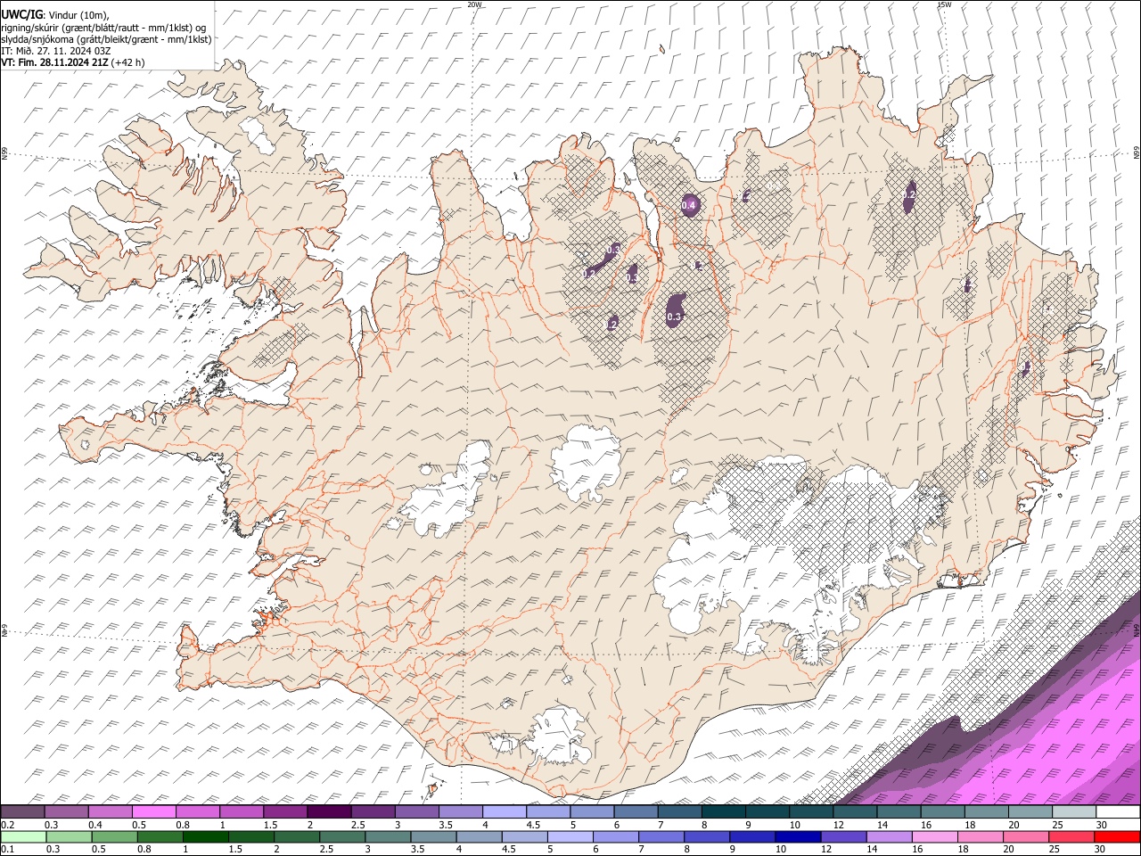The image size is (1141, 856).
Task: Pick the lower legend swatch between 3 and 3.5
Action: pos(387,837)
